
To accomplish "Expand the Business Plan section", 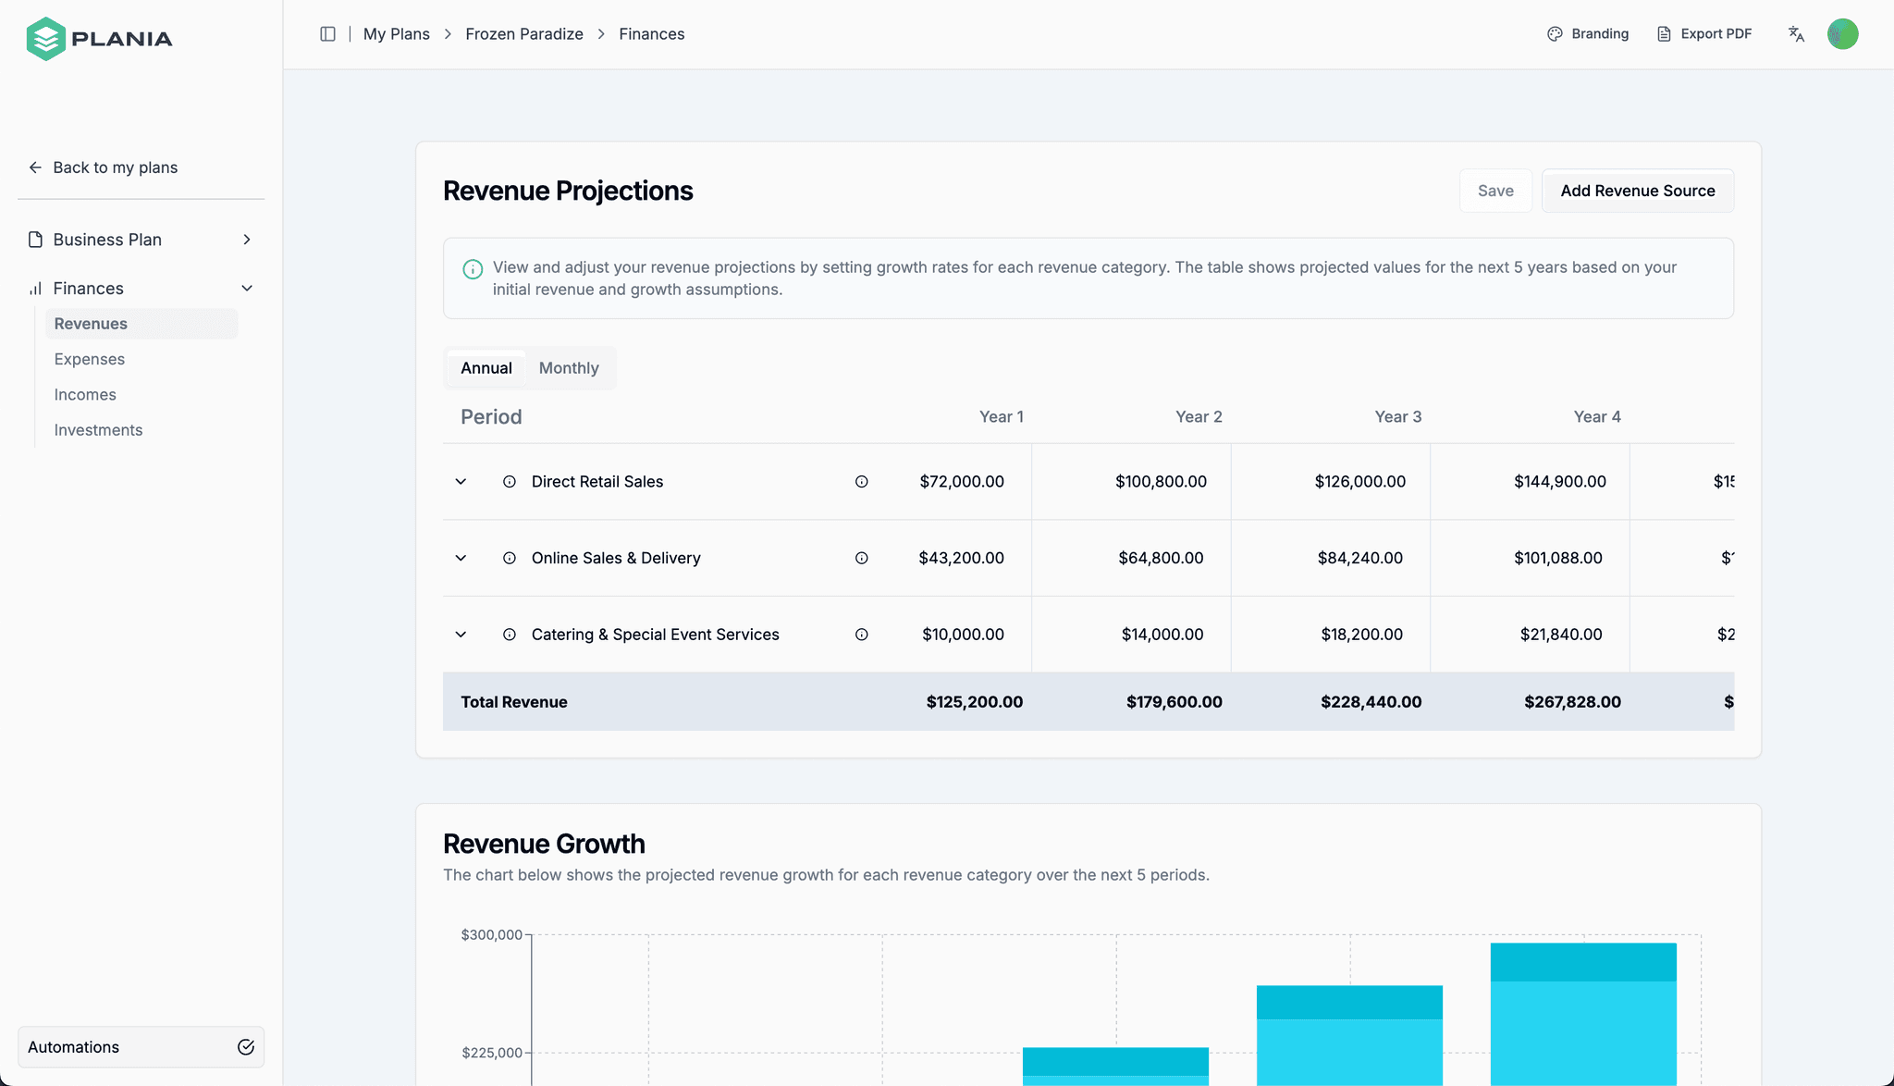I will (x=246, y=239).
